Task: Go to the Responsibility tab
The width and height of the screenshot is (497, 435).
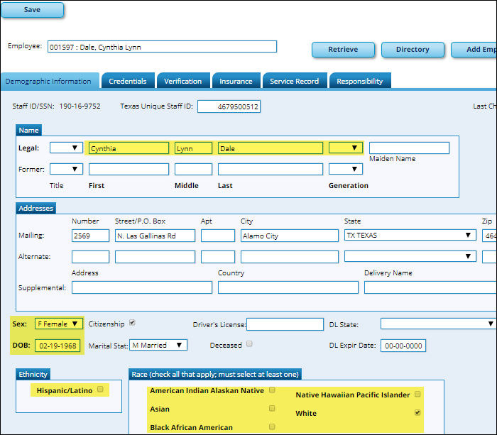Action: click(x=360, y=81)
